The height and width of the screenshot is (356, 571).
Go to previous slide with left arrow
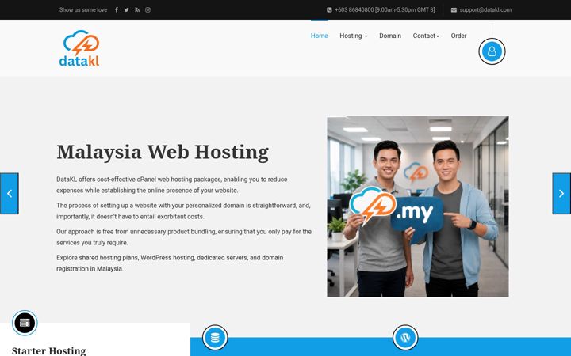(9, 194)
